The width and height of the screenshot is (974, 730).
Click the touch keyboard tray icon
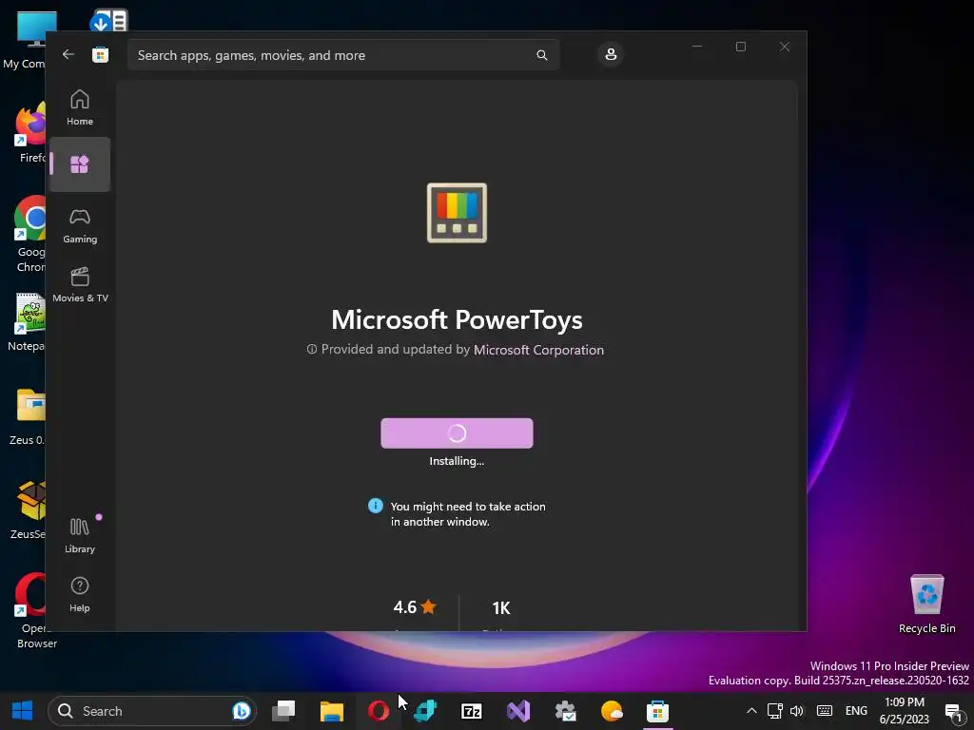[825, 711]
